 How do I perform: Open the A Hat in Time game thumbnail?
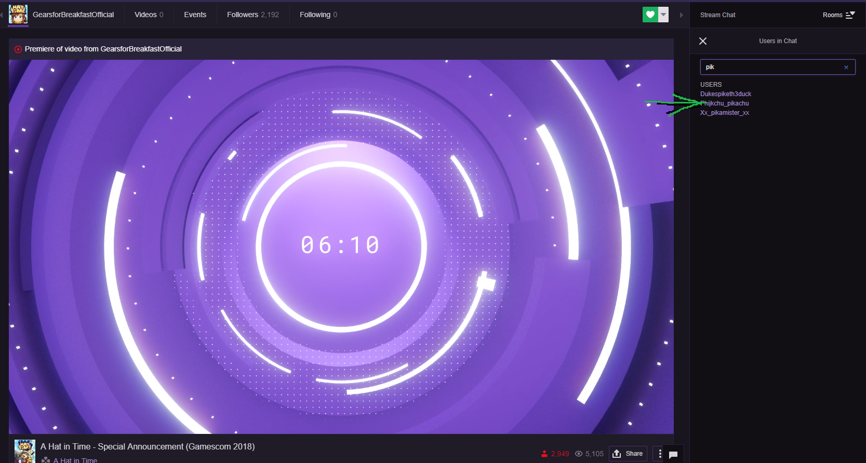click(x=24, y=451)
